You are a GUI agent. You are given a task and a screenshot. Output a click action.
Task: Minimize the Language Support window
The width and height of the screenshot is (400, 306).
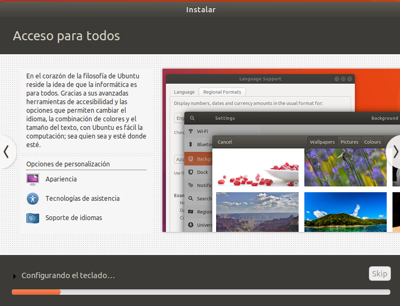click(x=337, y=79)
